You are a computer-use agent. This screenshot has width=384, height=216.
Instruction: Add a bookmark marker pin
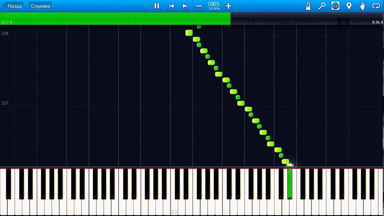[349, 6]
